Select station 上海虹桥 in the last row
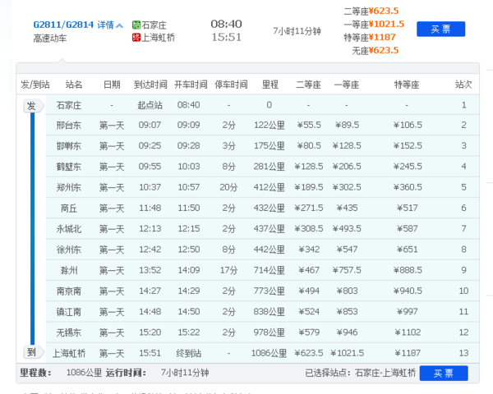 click(x=69, y=354)
